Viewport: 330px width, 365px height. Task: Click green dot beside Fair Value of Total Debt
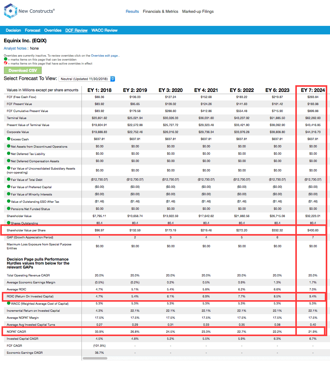pos(9,179)
